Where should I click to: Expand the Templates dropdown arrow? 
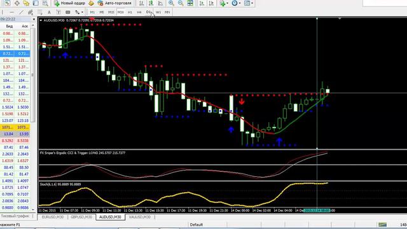click(x=252, y=3)
